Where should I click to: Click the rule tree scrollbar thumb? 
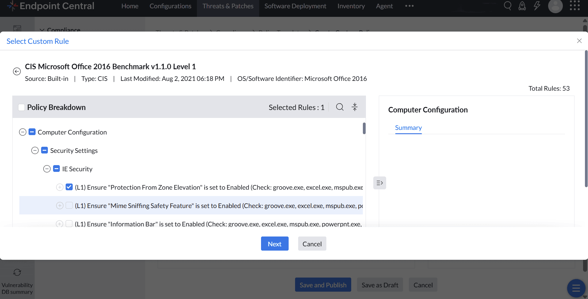(x=364, y=128)
